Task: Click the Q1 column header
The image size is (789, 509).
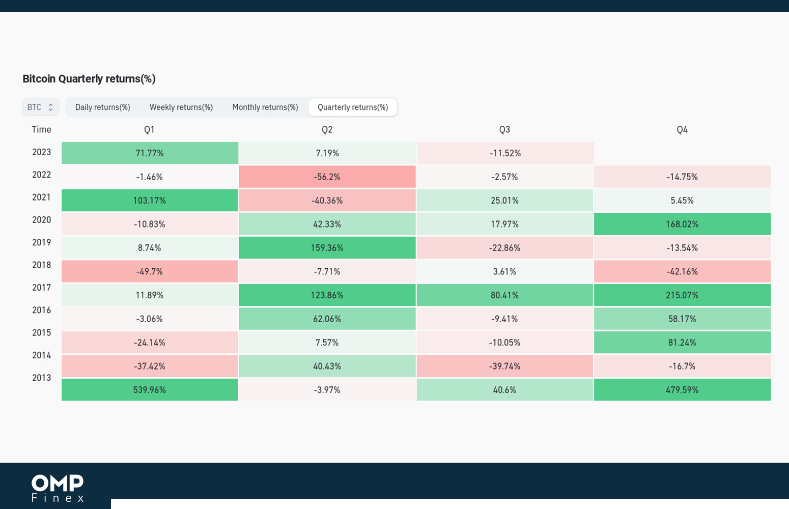Action: [x=149, y=130]
